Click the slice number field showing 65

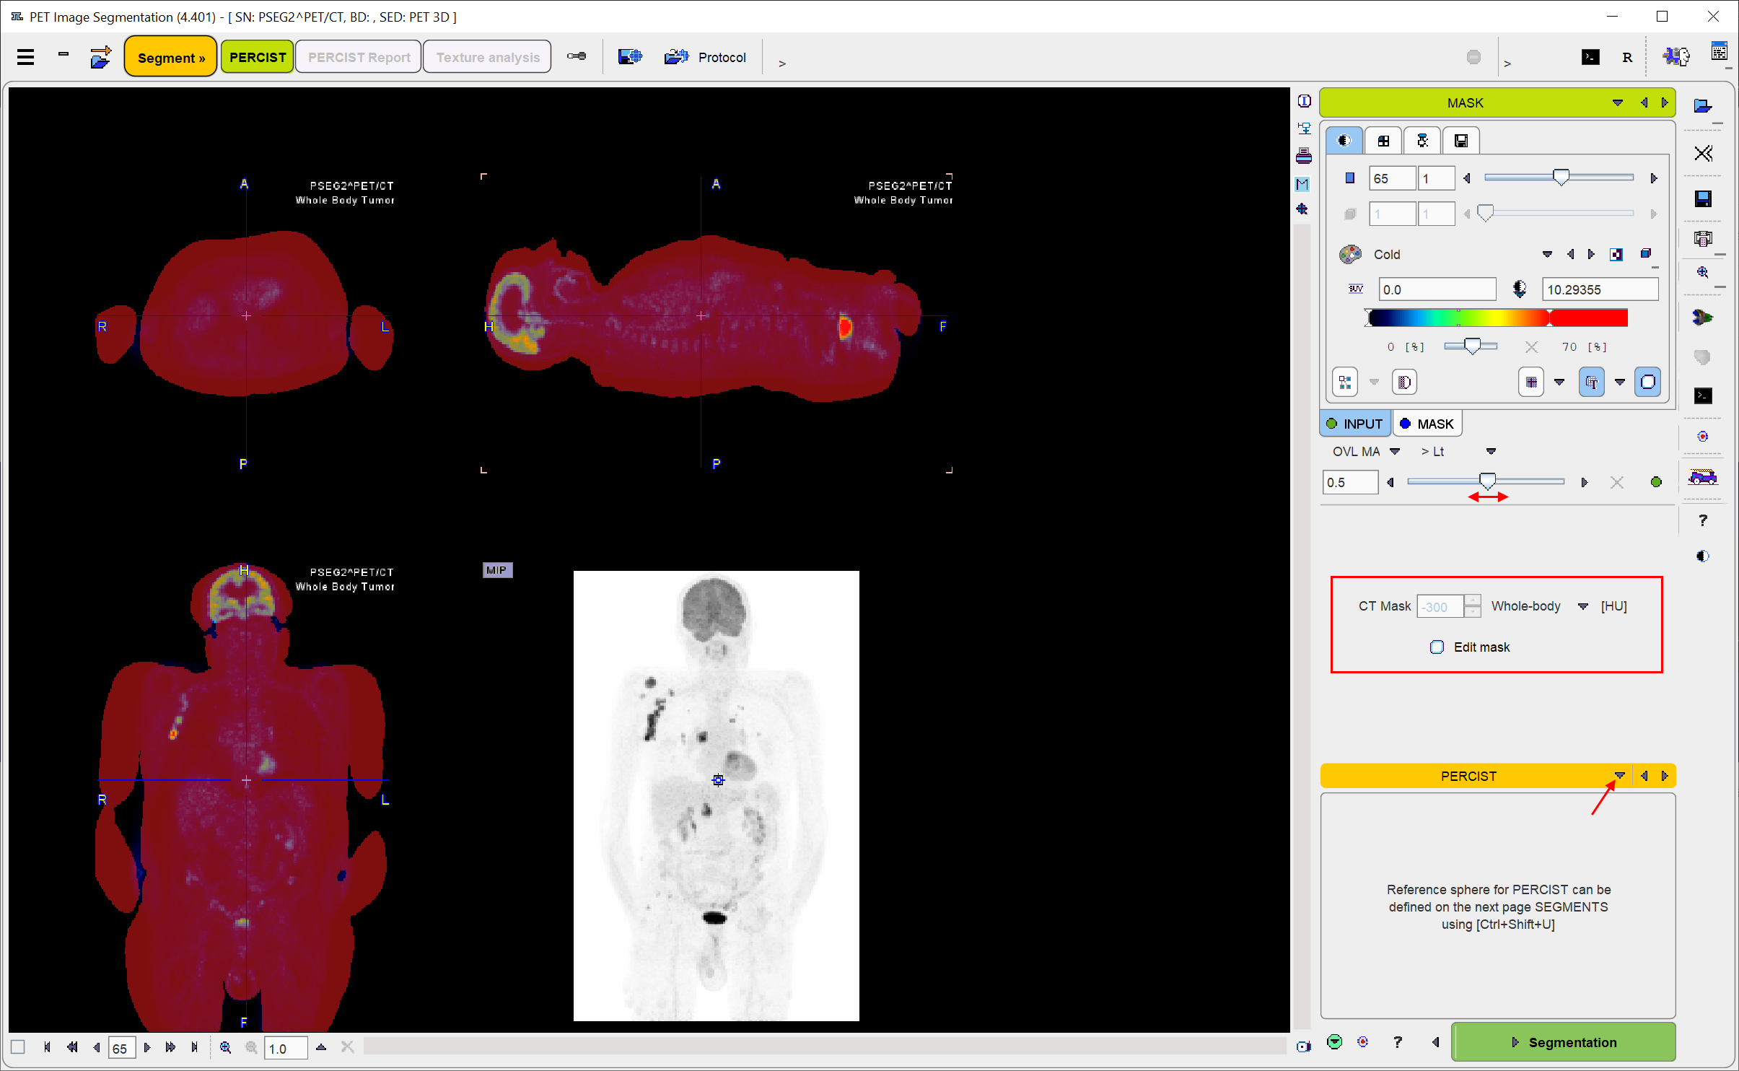point(1392,178)
